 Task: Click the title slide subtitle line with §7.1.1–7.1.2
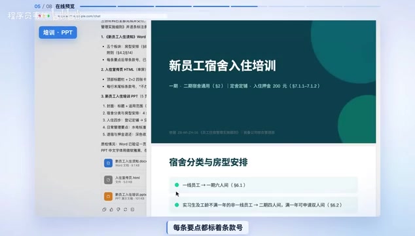click(x=244, y=86)
